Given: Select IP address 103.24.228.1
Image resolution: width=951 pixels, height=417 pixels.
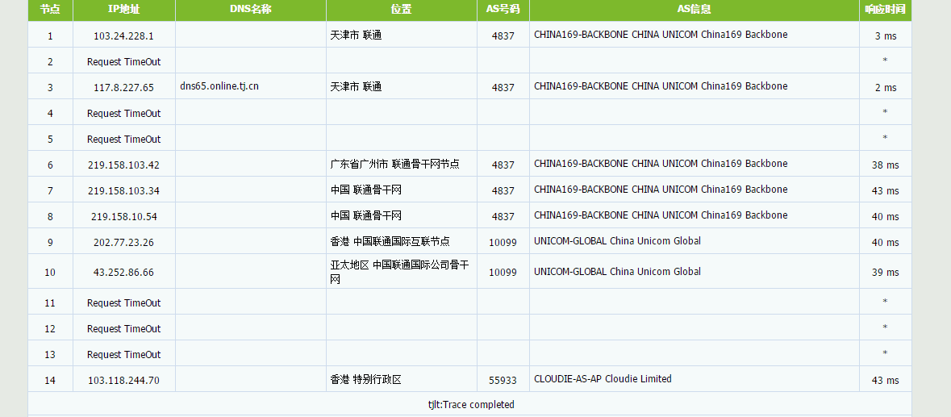Looking at the screenshot, I should point(123,35).
